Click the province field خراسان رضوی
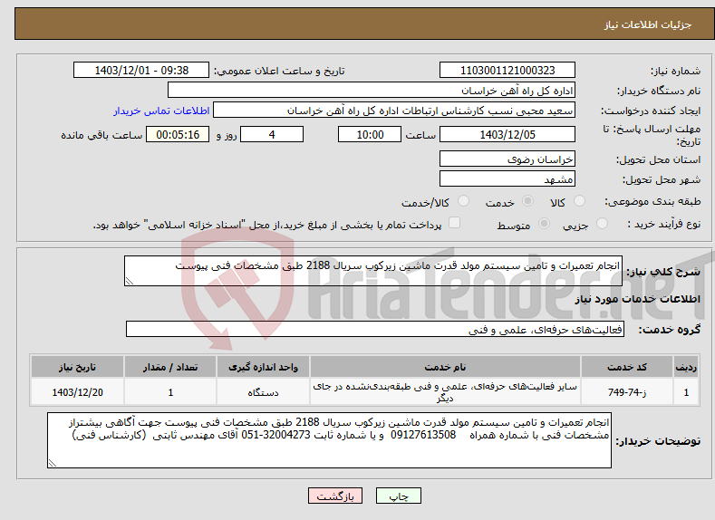715x520 pixels. [x=507, y=159]
